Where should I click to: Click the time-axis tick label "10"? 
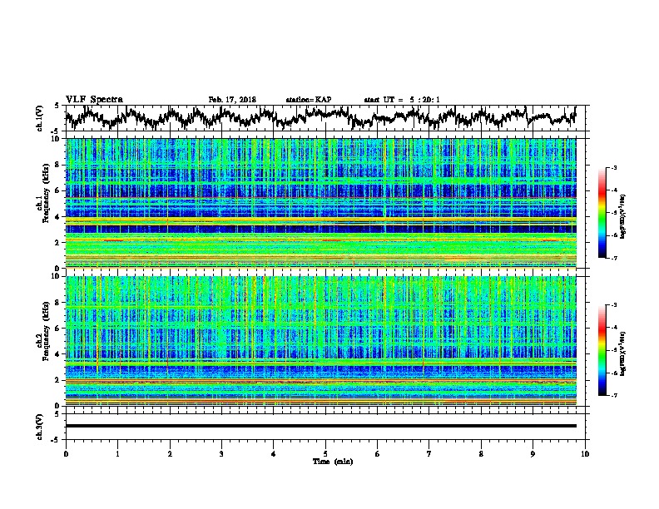[x=585, y=454]
